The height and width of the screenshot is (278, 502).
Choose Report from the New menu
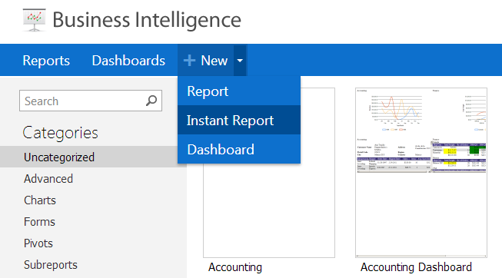239,91
